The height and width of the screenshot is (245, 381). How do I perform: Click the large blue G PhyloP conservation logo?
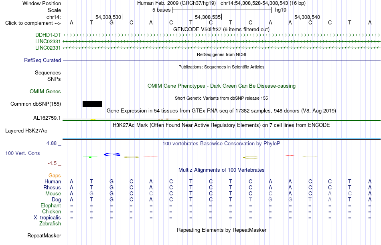click(112, 155)
